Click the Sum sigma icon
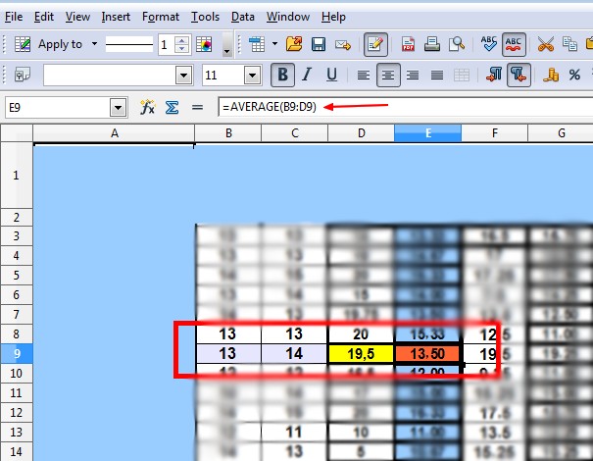The height and width of the screenshot is (461, 593). click(172, 107)
